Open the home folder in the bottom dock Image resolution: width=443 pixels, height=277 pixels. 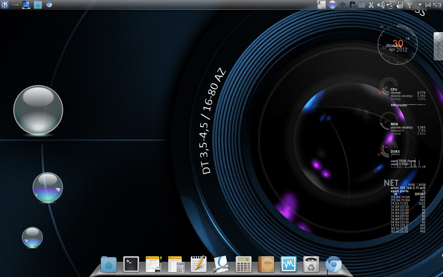pos(109,265)
